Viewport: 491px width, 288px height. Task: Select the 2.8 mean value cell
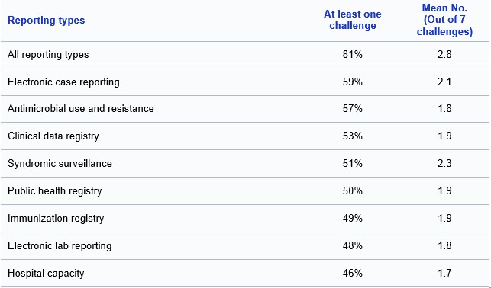(444, 55)
